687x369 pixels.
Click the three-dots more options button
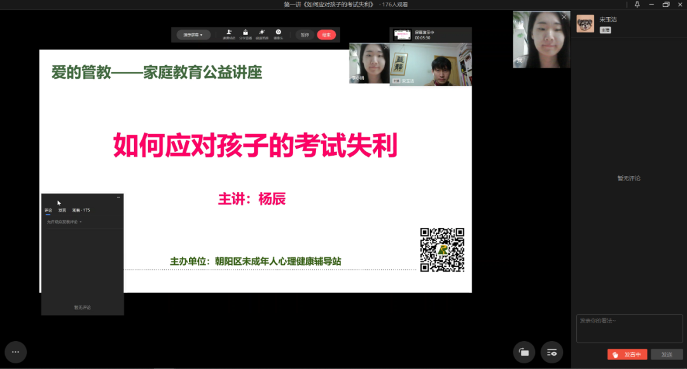tap(15, 352)
